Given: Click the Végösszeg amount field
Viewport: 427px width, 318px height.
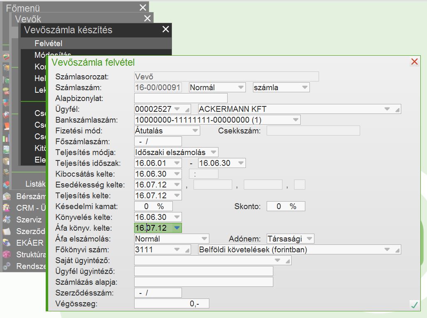Looking at the screenshot, I should (172, 303).
